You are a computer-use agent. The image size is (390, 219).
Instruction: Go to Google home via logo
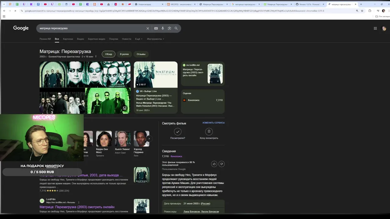pyautogui.click(x=21, y=28)
